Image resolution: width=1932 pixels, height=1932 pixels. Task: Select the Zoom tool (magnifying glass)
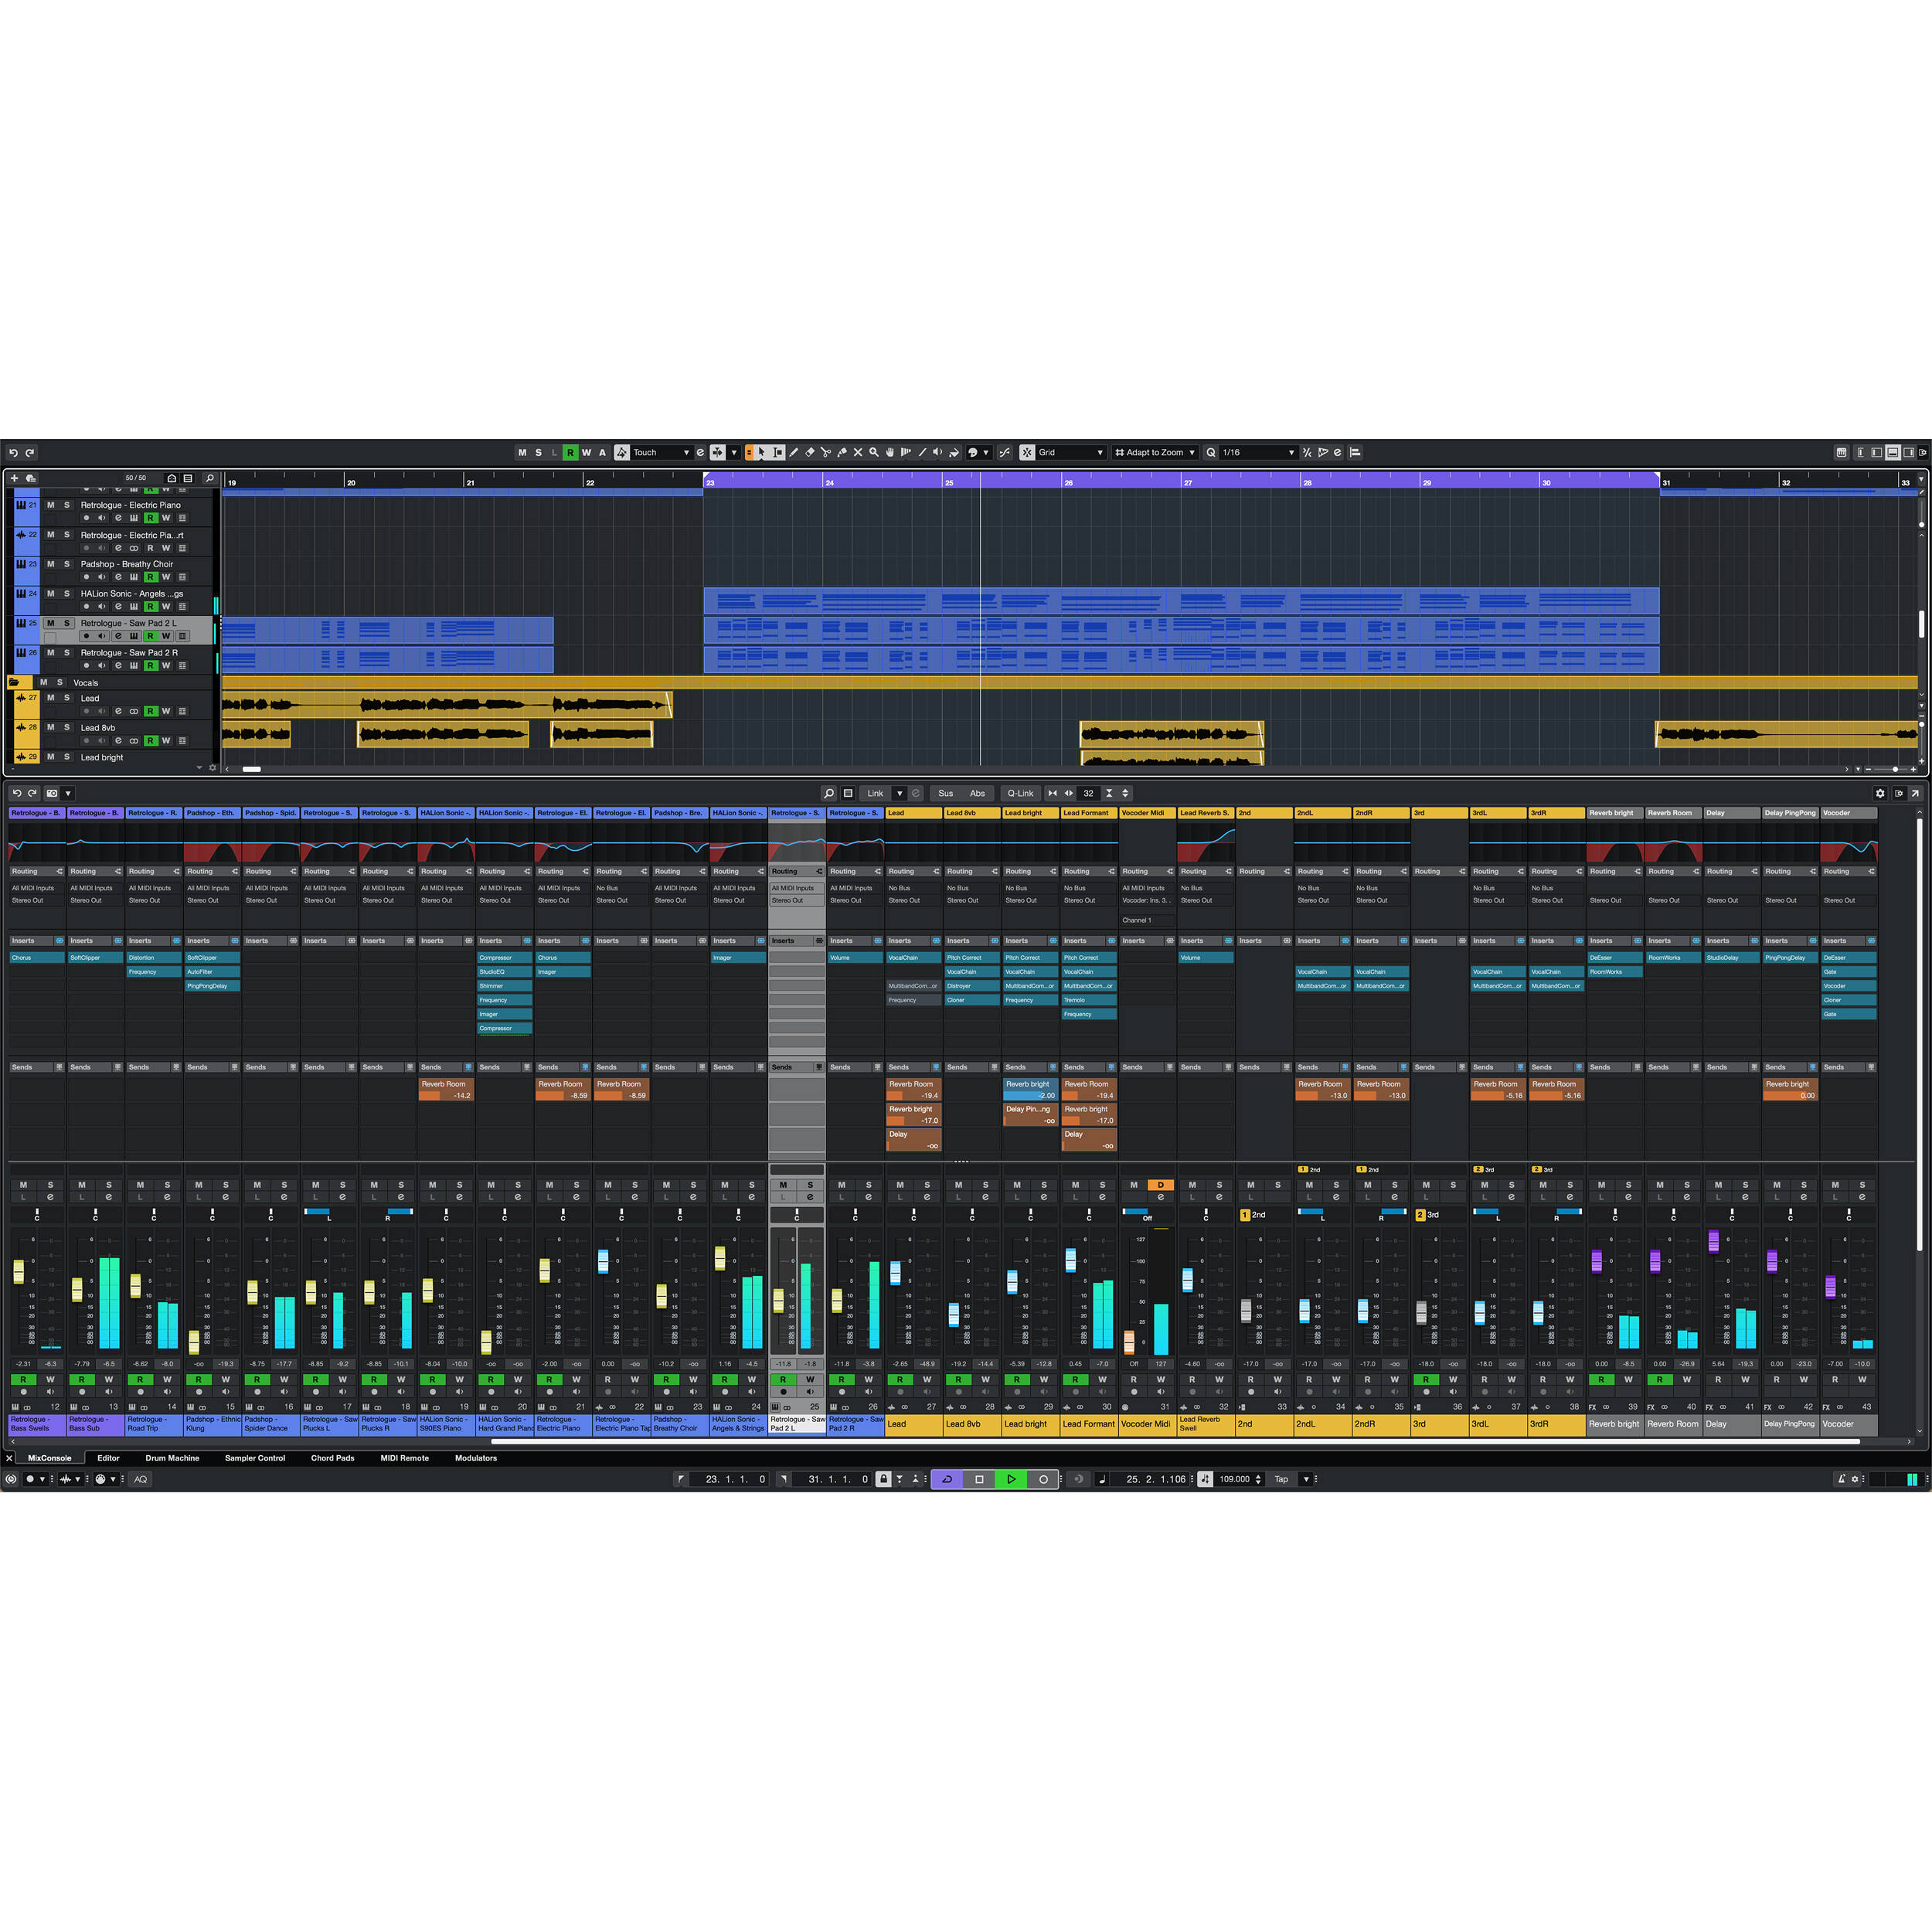[874, 452]
